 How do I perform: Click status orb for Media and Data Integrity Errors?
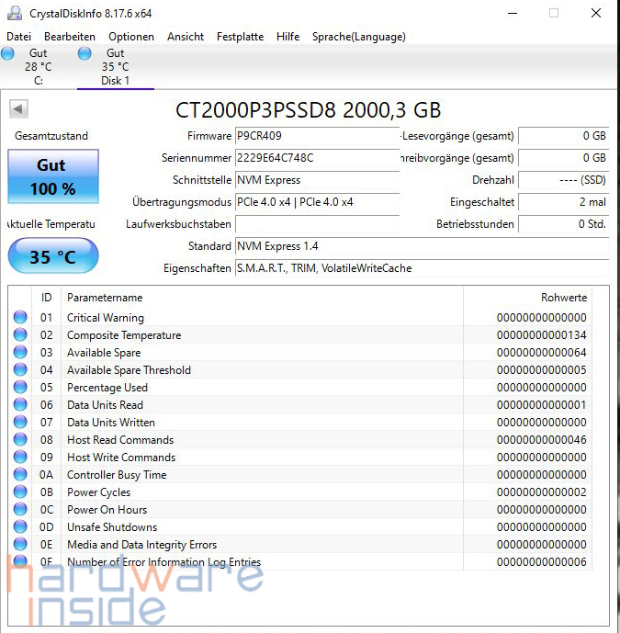tap(20, 544)
